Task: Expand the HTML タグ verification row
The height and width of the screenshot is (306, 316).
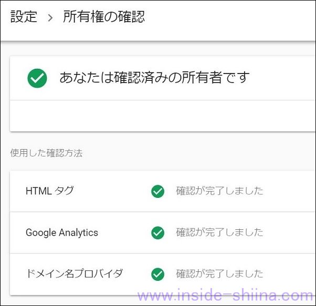Action: click(163, 191)
